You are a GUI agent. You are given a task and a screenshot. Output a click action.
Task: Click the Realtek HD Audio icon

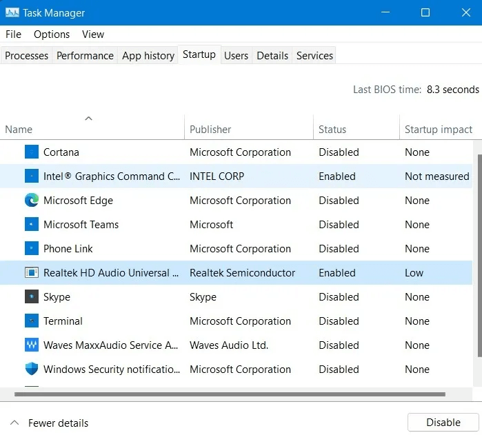click(32, 273)
